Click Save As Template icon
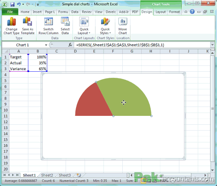 [x=28, y=26]
